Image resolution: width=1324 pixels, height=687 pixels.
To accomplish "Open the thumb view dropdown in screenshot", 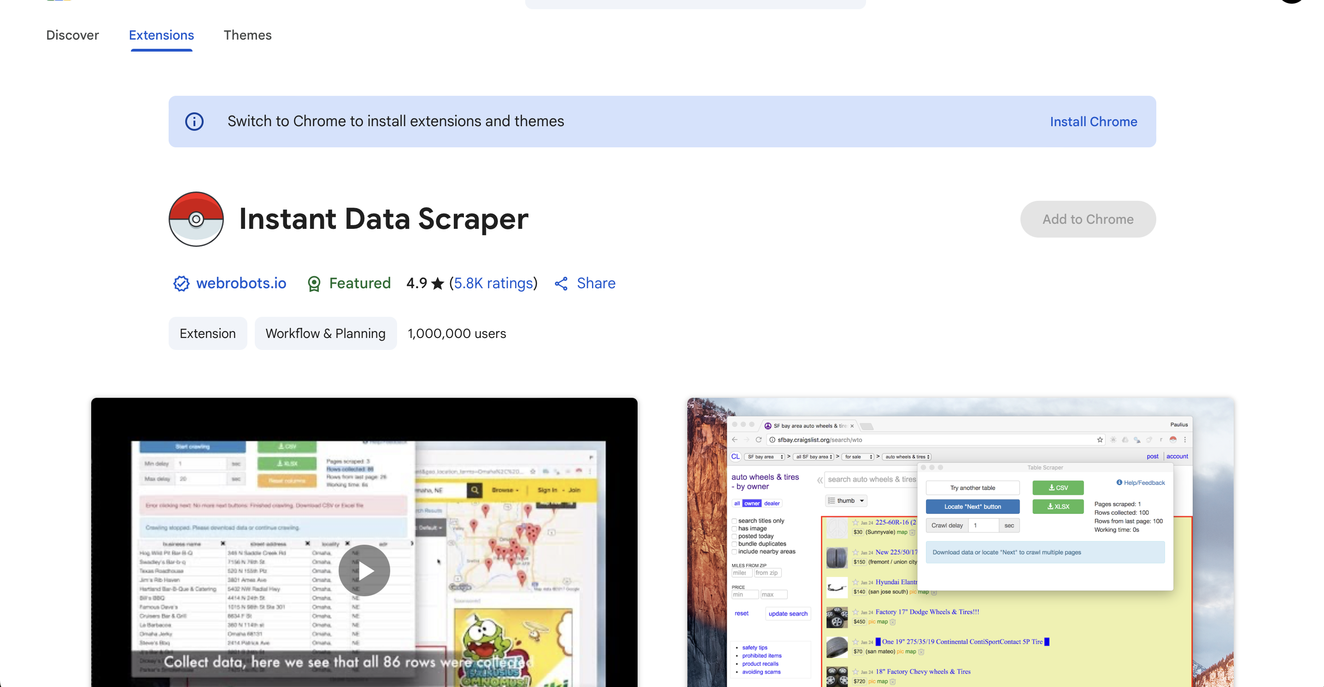I will point(845,501).
